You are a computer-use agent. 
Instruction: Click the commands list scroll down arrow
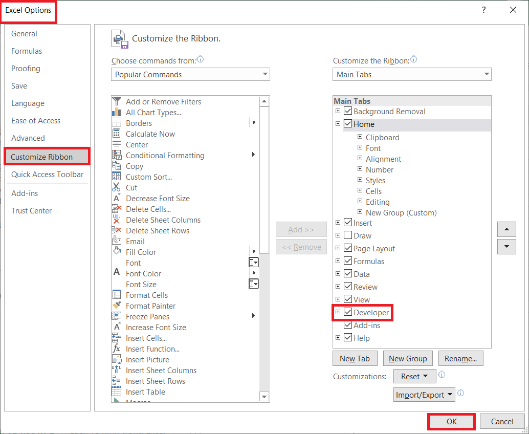click(264, 397)
